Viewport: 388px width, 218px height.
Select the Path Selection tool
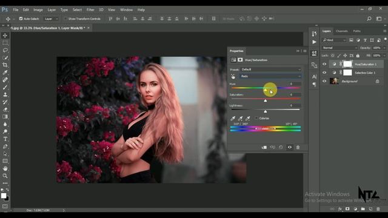[5, 154]
